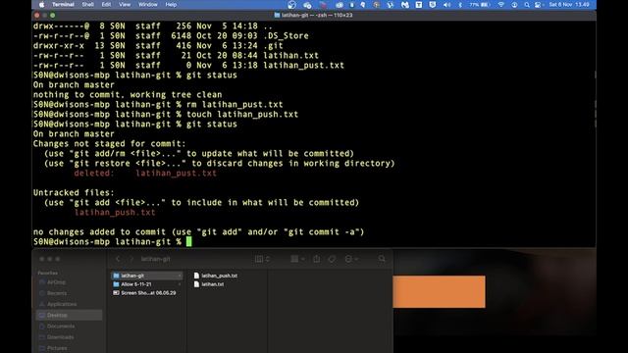The image size is (628, 353).
Task: Select latihan-git folder in Finder column
Action: click(x=146, y=276)
